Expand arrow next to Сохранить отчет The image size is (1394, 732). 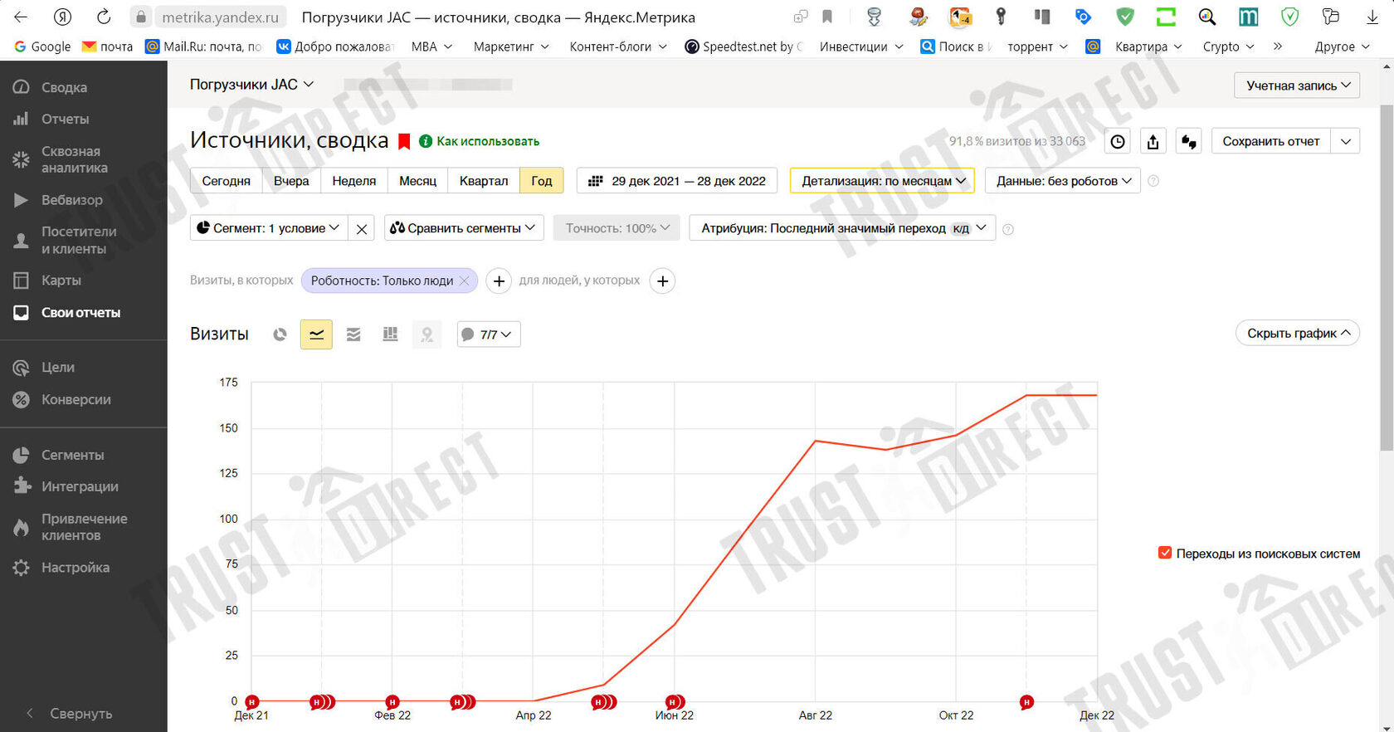click(x=1346, y=141)
